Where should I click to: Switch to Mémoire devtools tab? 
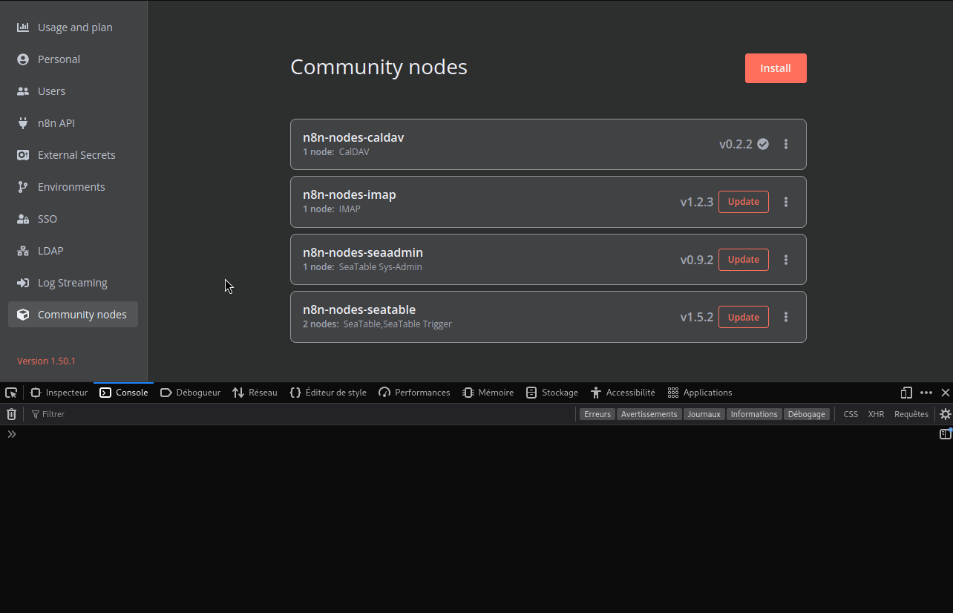[x=488, y=393]
